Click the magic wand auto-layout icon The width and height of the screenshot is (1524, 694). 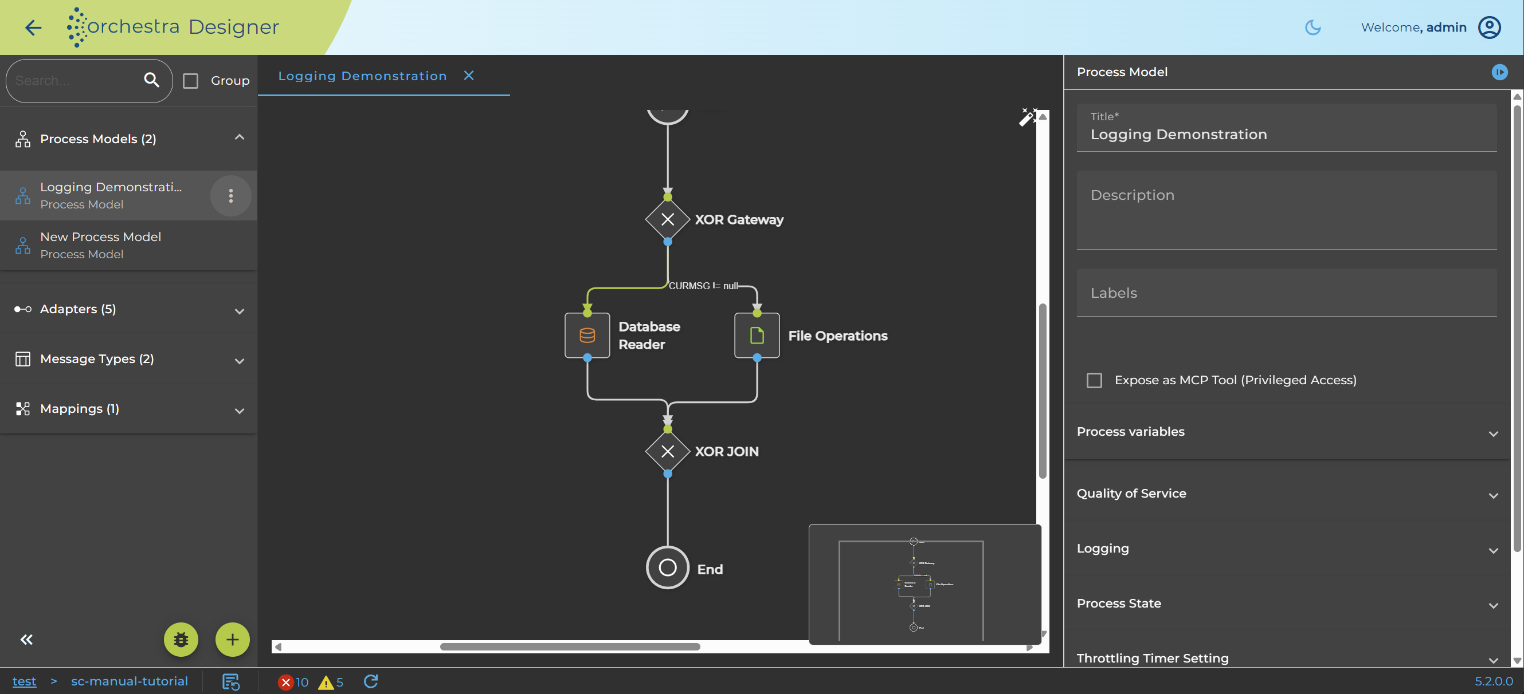[x=1028, y=116]
